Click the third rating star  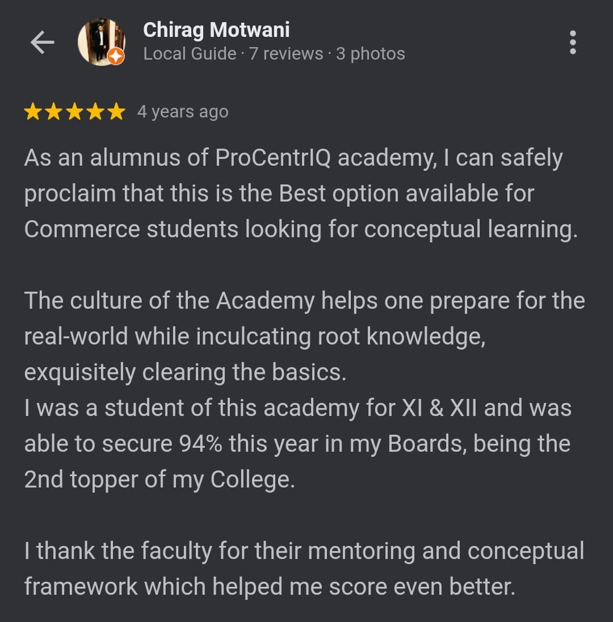tap(74, 112)
